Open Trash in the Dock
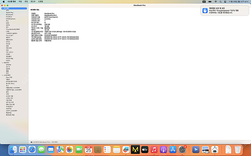 coord(238,150)
